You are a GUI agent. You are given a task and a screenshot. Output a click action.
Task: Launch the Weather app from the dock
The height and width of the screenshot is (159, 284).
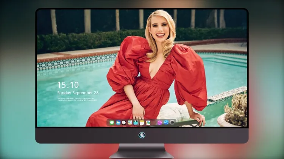click(x=118, y=123)
